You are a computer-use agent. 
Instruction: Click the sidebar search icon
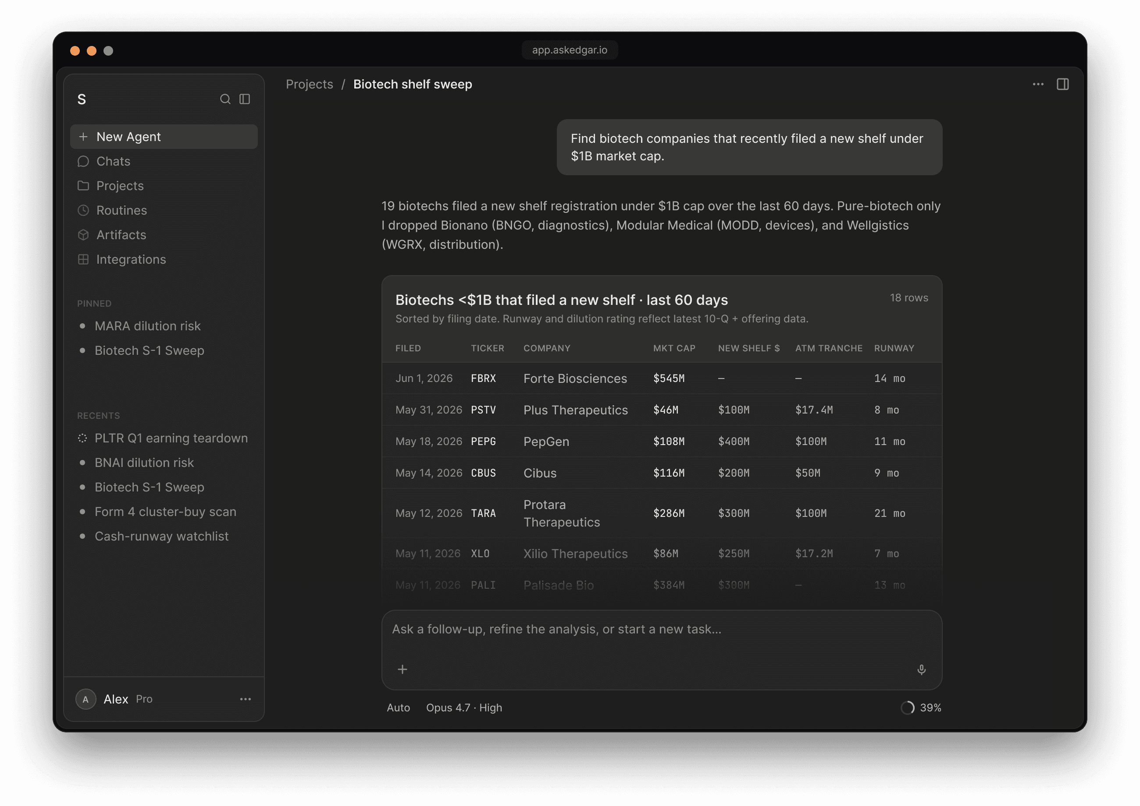(x=225, y=99)
